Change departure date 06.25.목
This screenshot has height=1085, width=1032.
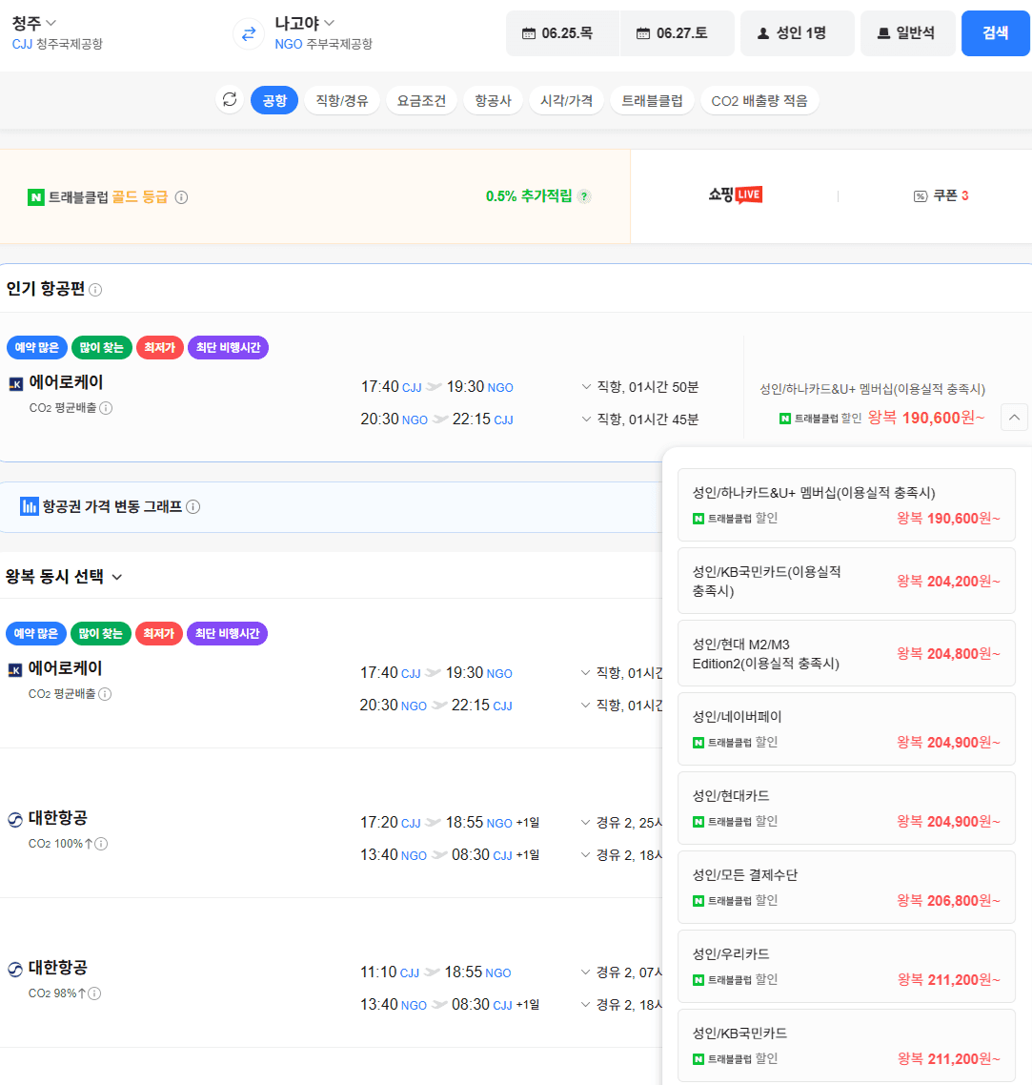pyautogui.click(x=562, y=33)
